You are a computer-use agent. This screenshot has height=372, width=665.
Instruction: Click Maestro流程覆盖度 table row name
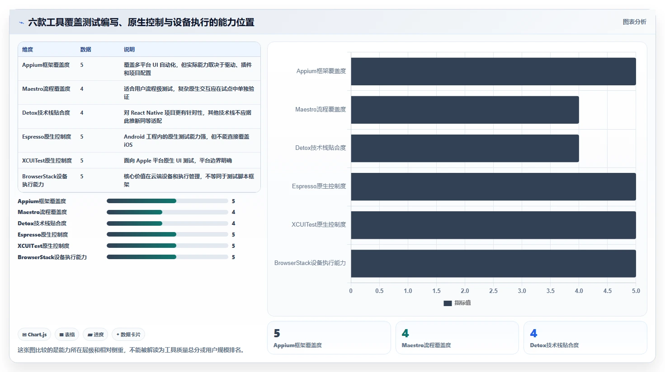(x=46, y=89)
